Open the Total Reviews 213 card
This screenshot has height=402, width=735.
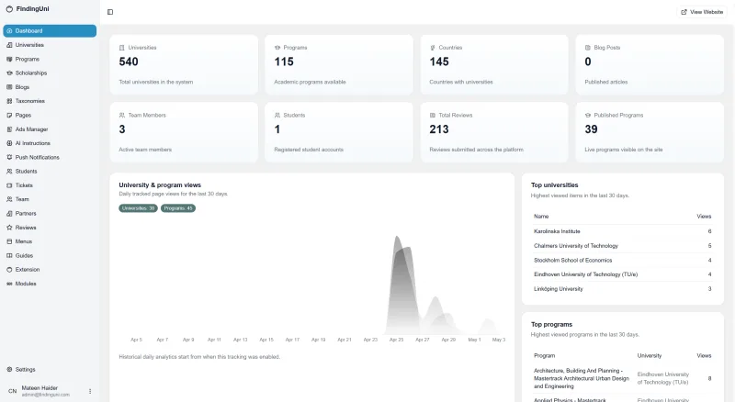click(494, 132)
